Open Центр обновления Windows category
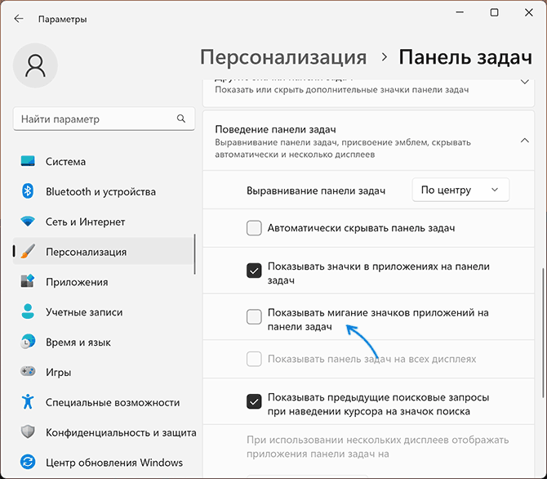547x479 pixels. (x=104, y=462)
